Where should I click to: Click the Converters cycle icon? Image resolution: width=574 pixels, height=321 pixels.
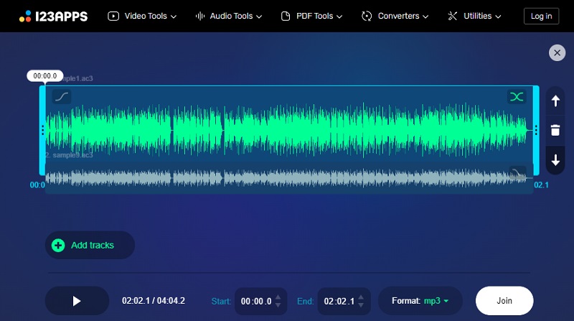[x=367, y=16]
